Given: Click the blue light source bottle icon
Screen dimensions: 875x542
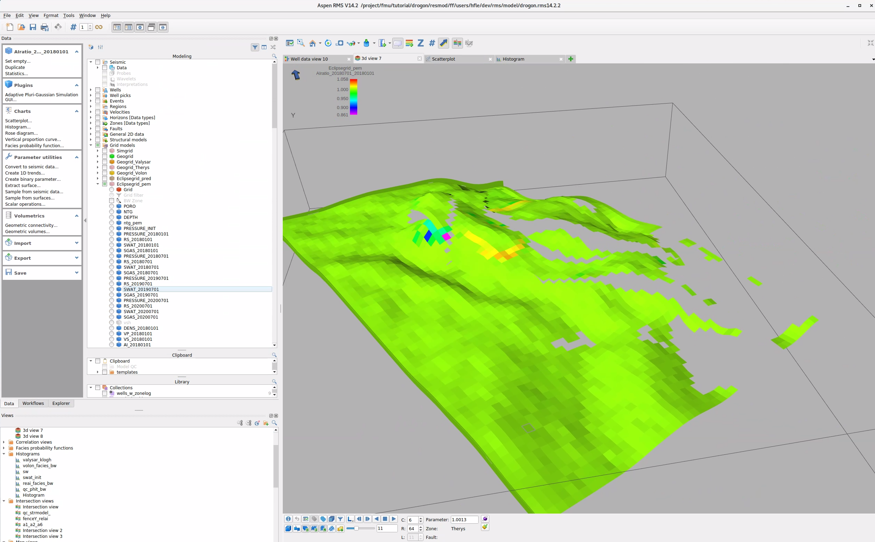Looking at the screenshot, I should 366,43.
